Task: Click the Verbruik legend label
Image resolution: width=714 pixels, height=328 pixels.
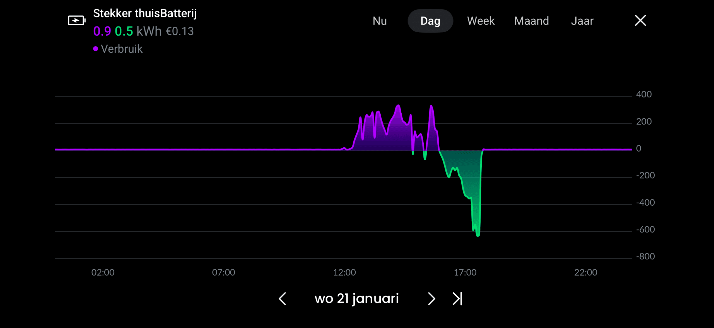Action: 122,49
